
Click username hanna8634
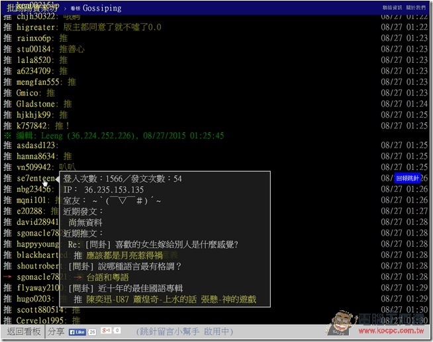click(36, 156)
